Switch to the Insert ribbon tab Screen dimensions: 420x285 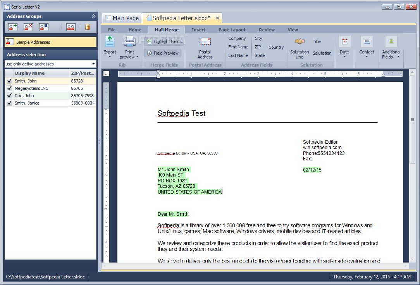pyautogui.click(x=198, y=30)
